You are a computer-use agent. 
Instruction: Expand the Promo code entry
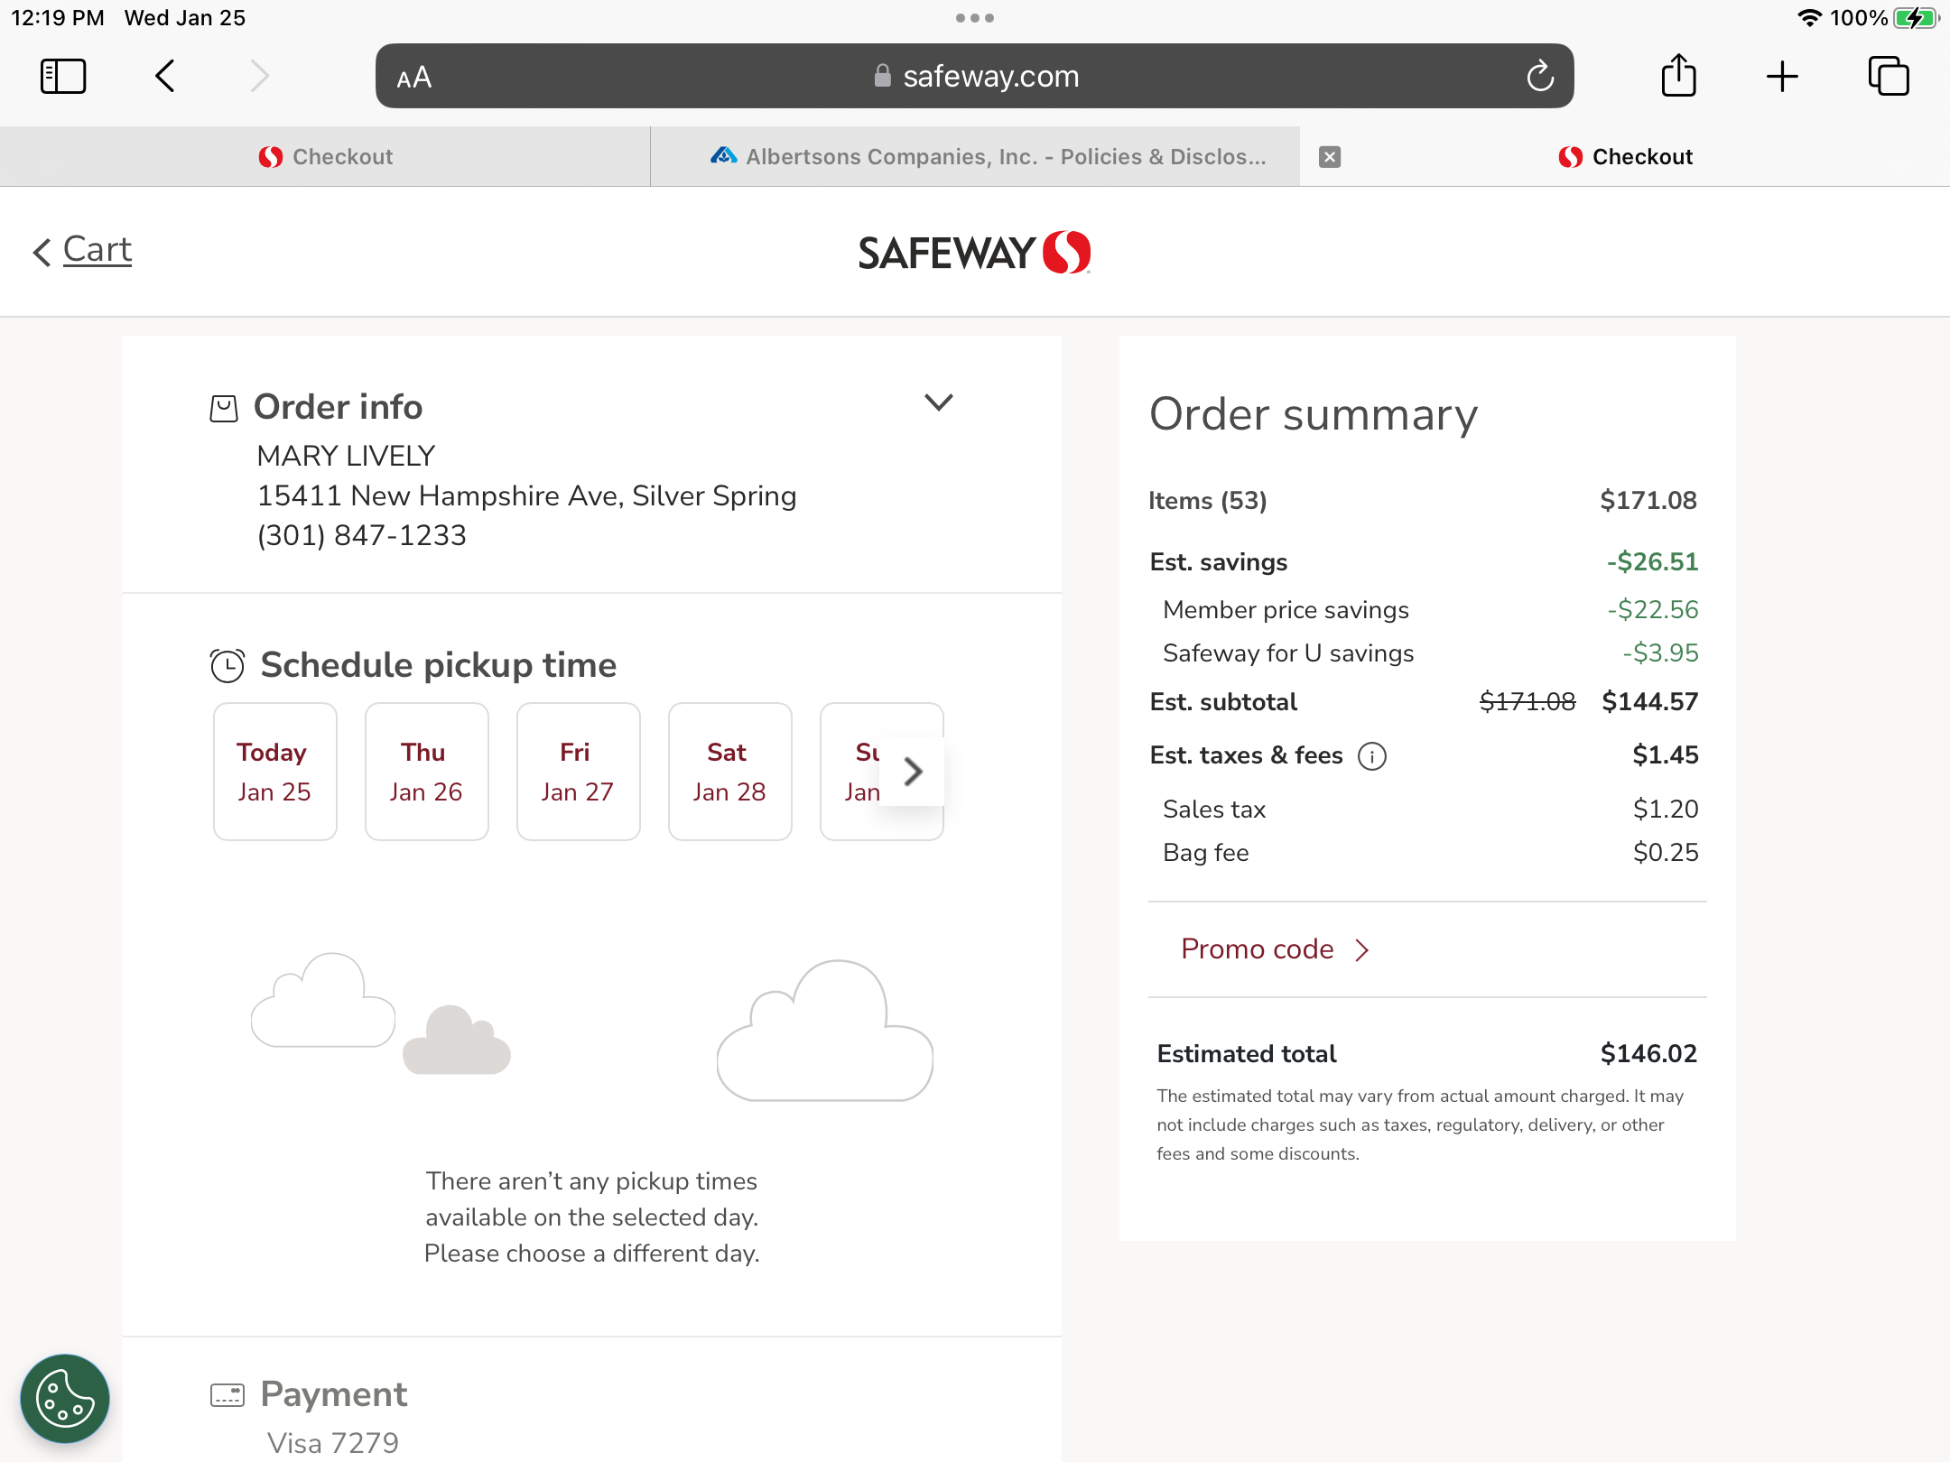tap(1275, 949)
